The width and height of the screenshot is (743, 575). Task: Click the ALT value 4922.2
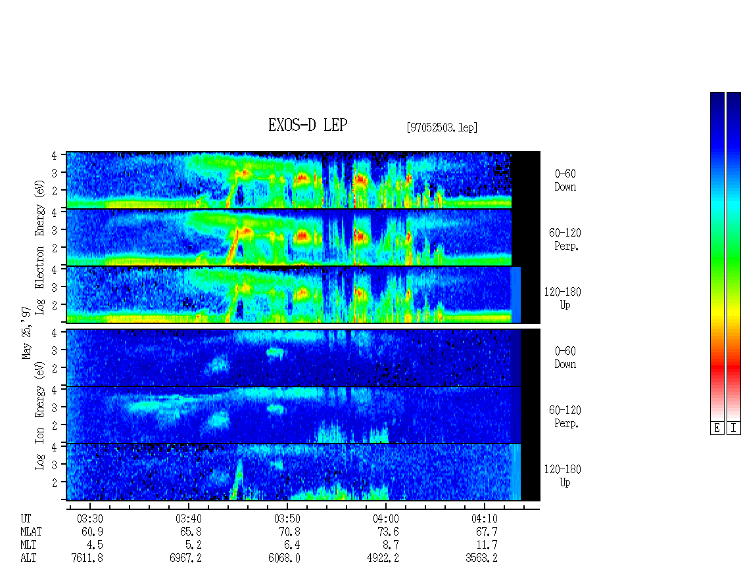[x=383, y=559]
